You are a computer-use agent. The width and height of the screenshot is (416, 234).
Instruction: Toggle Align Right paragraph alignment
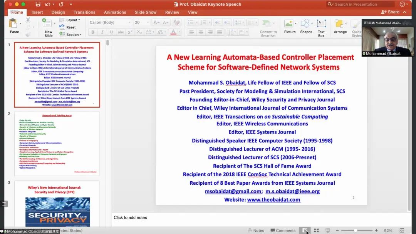pyautogui.click(x=210, y=32)
